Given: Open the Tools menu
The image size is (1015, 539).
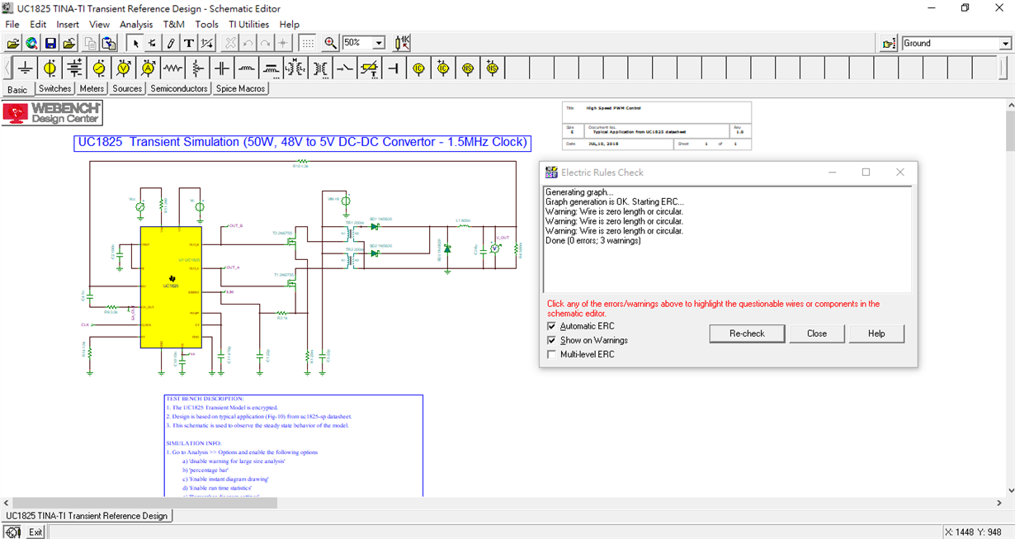Looking at the screenshot, I should pos(207,25).
